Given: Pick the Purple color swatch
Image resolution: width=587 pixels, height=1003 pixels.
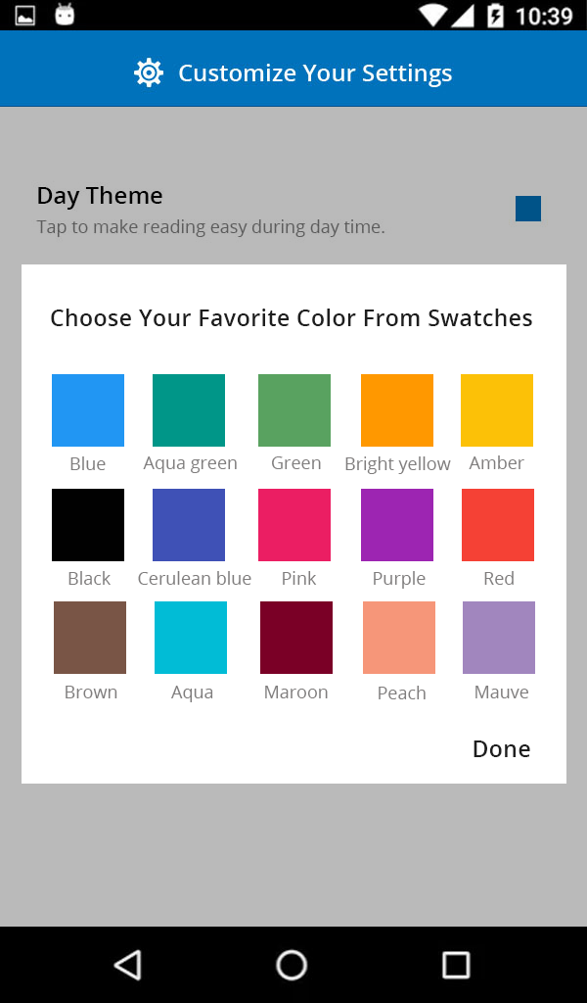Looking at the screenshot, I should tap(397, 525).
